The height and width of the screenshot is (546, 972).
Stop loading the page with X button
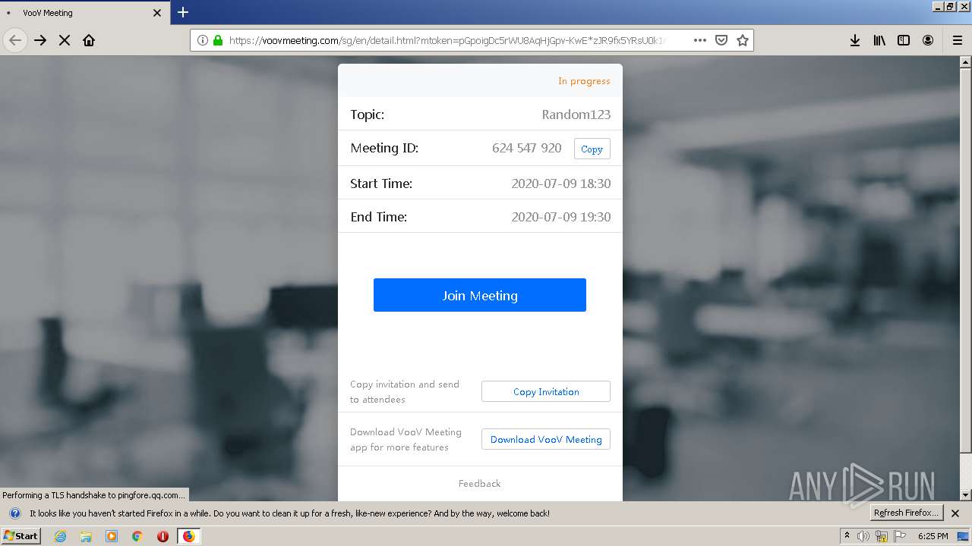pyautogui.click(x=65, y=40)
